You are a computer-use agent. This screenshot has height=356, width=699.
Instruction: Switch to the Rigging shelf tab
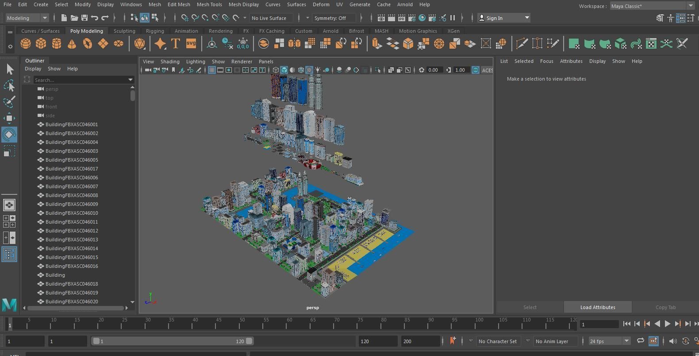[x=155, y=31]
